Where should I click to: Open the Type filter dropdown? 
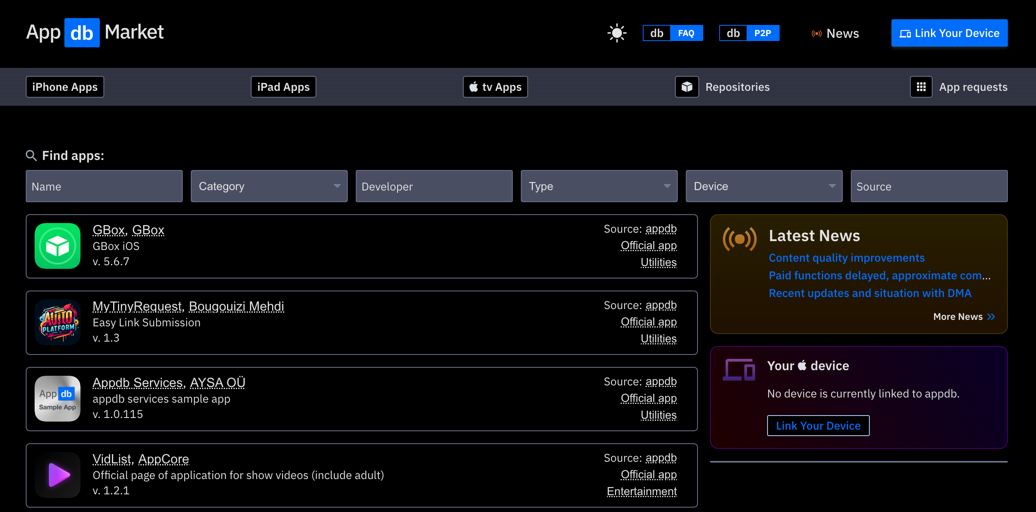[599, 186]
